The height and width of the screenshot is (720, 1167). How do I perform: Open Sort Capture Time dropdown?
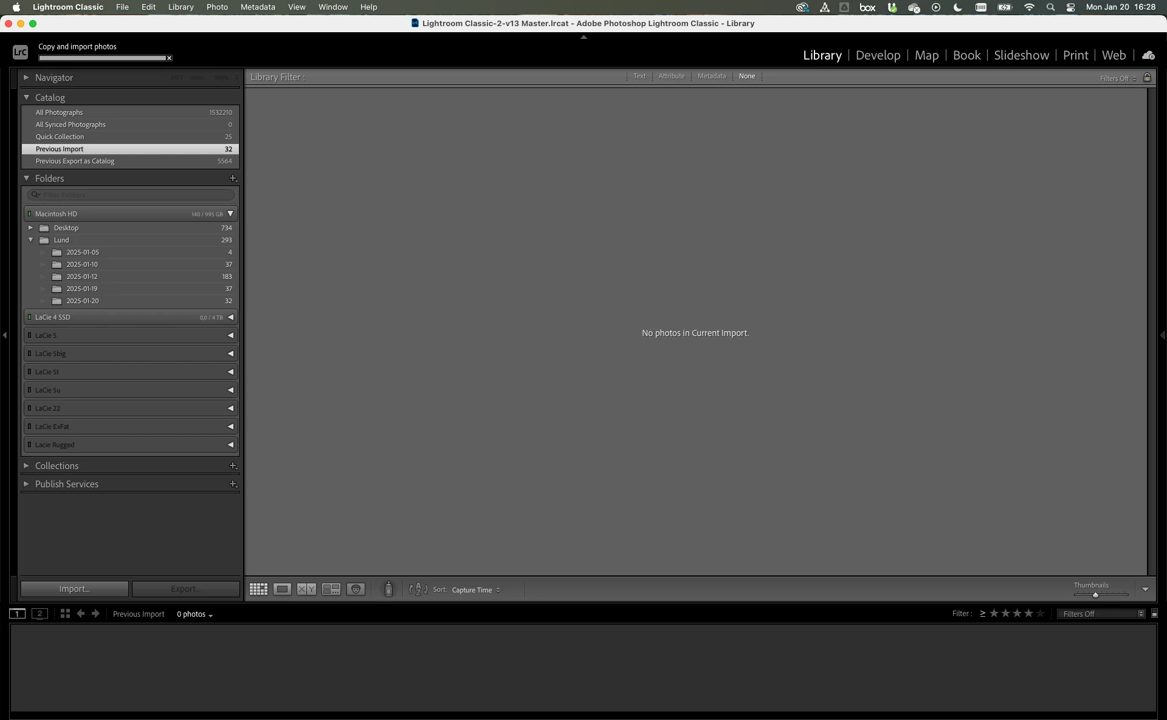coord(476,590)
